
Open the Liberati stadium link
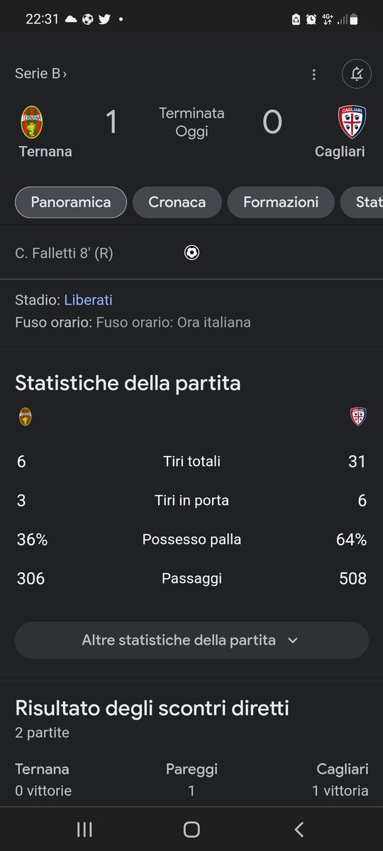tap(88, 300)
